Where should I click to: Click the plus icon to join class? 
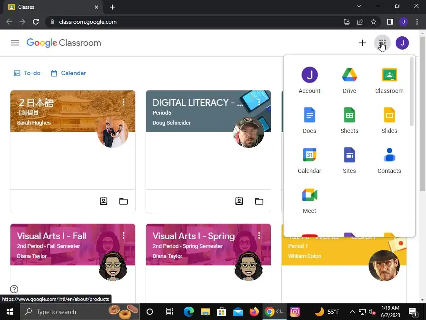pos(362,43)
